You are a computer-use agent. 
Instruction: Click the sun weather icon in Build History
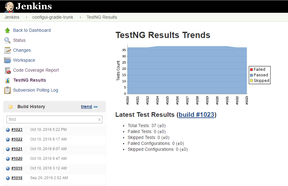click(x=11, y=107)
